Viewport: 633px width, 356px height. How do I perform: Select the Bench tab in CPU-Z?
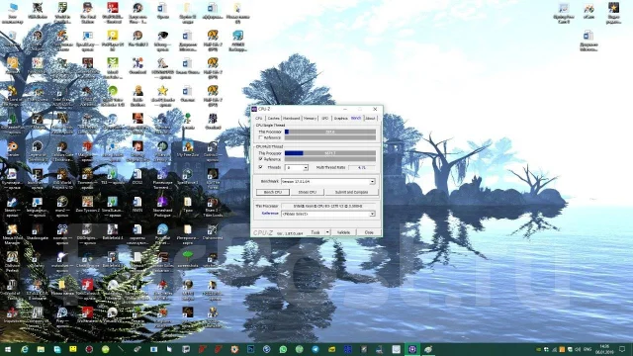pyautogui.click(x=356, y=118)
